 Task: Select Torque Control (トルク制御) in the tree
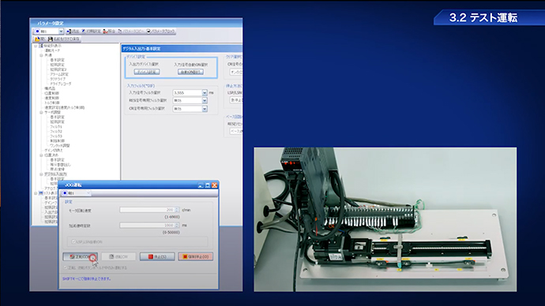tap(52, 103)
